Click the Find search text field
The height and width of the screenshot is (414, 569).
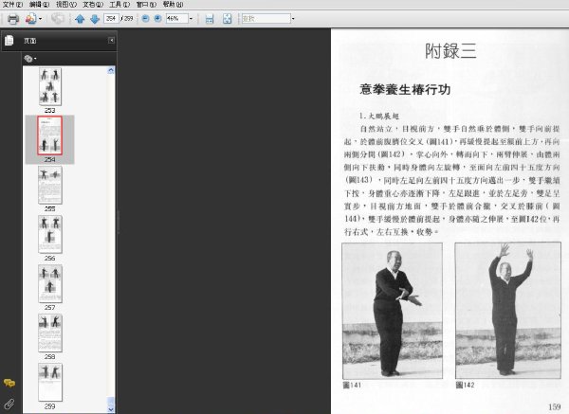point(266,19)
